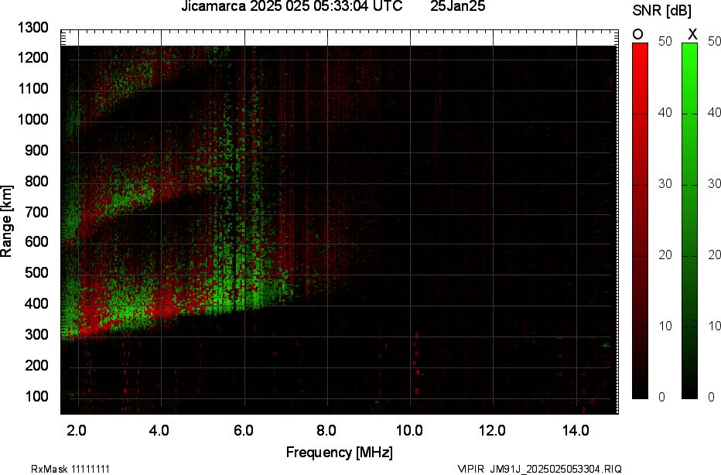Click the 300 tick label on the range axis

(36, 334)
